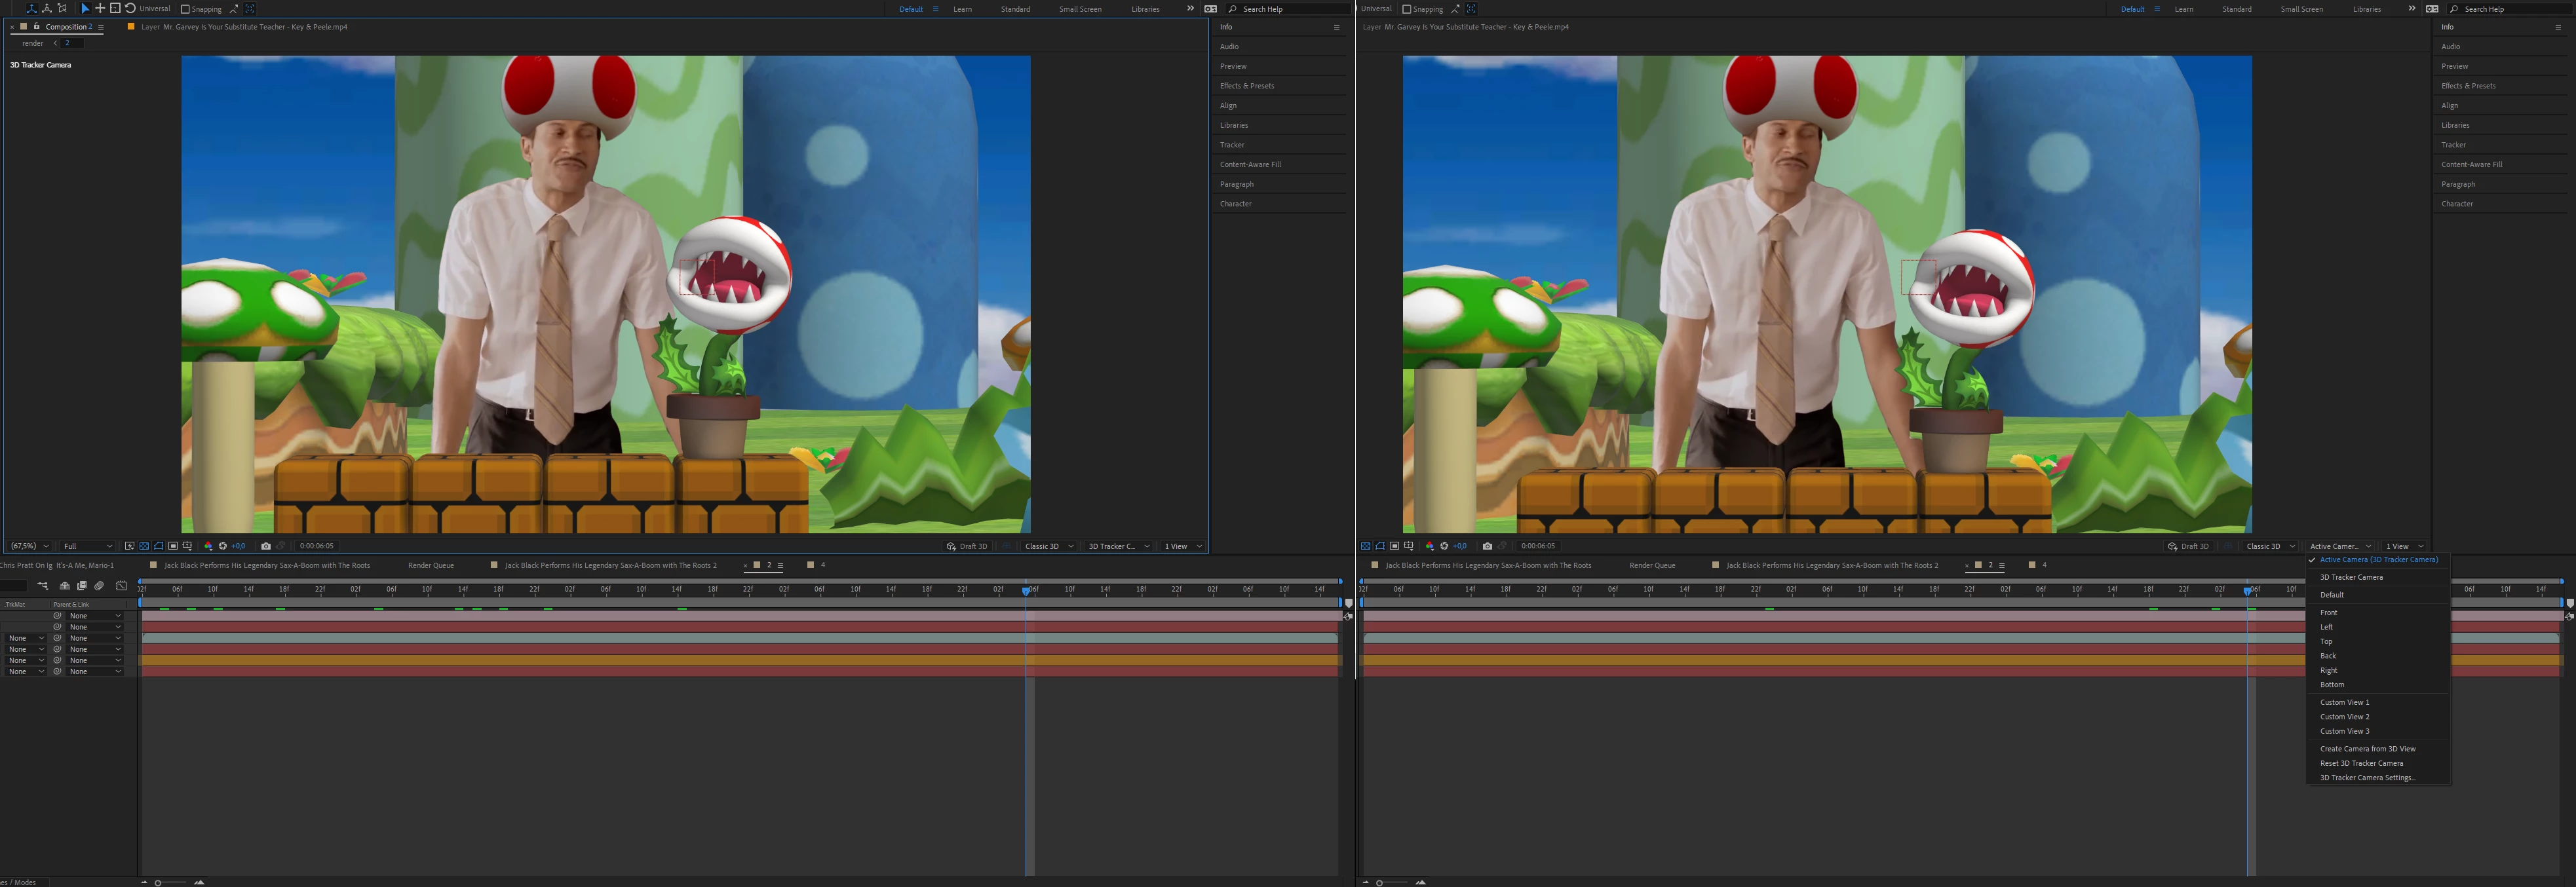Open the color channels icon in left viewer

point(208,546)
